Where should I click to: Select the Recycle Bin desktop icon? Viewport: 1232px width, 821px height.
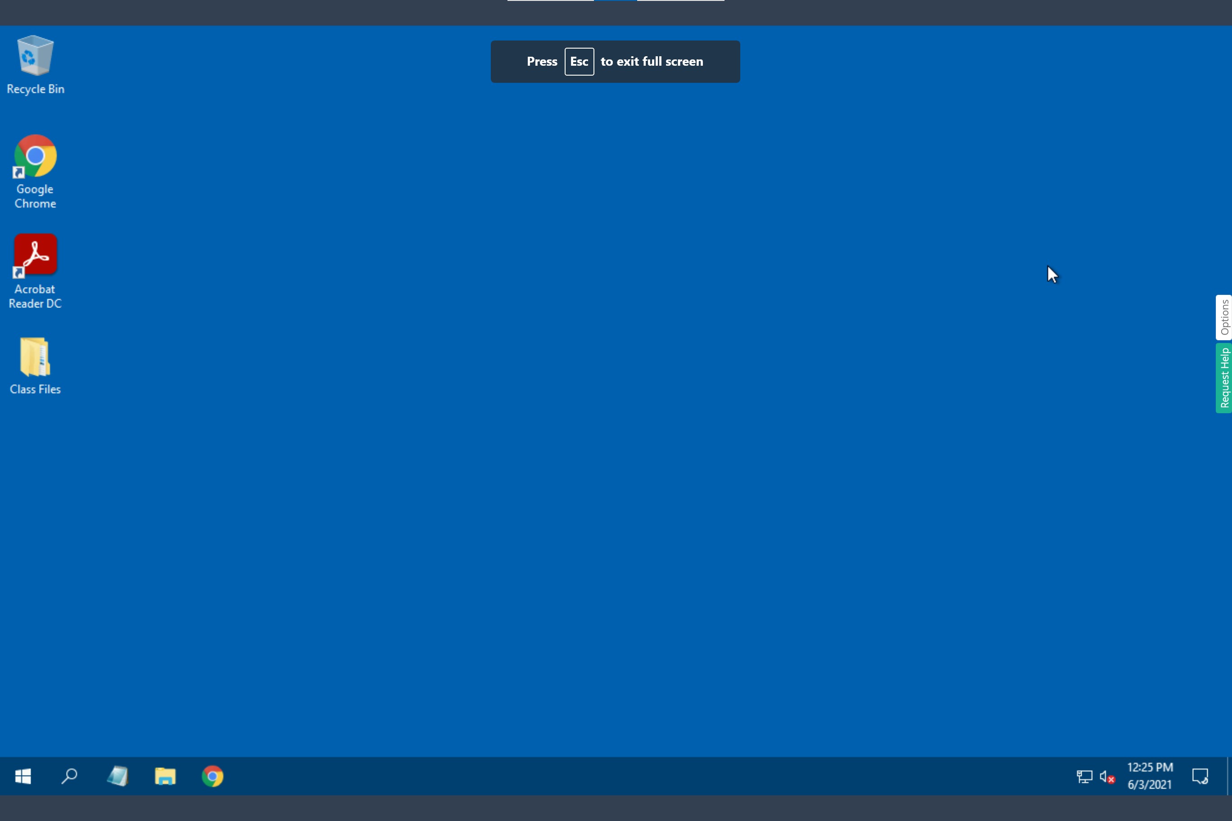(35, 65)
